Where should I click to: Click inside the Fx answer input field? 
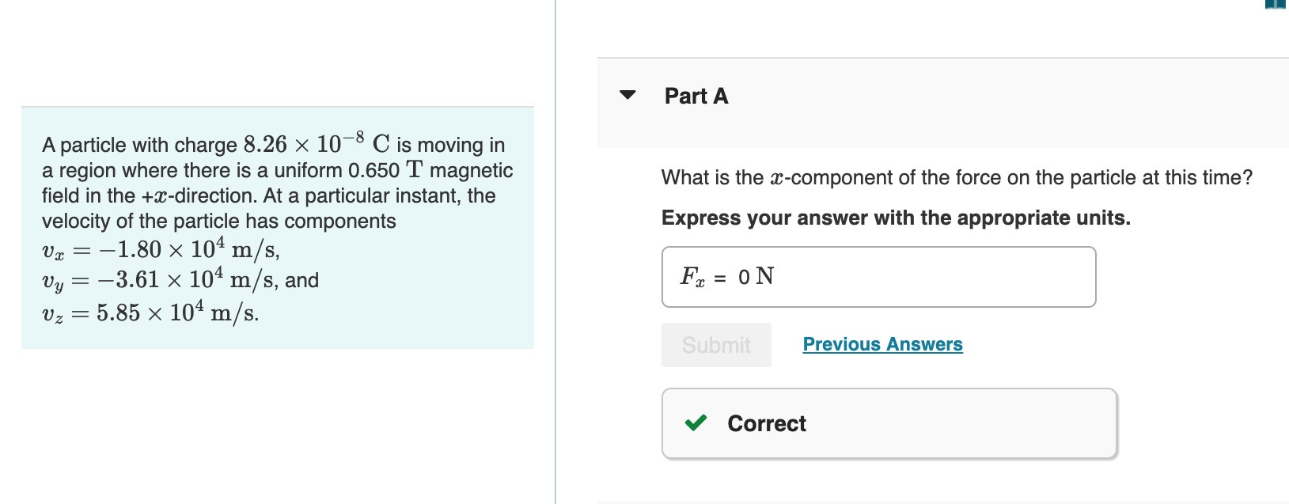910,277
